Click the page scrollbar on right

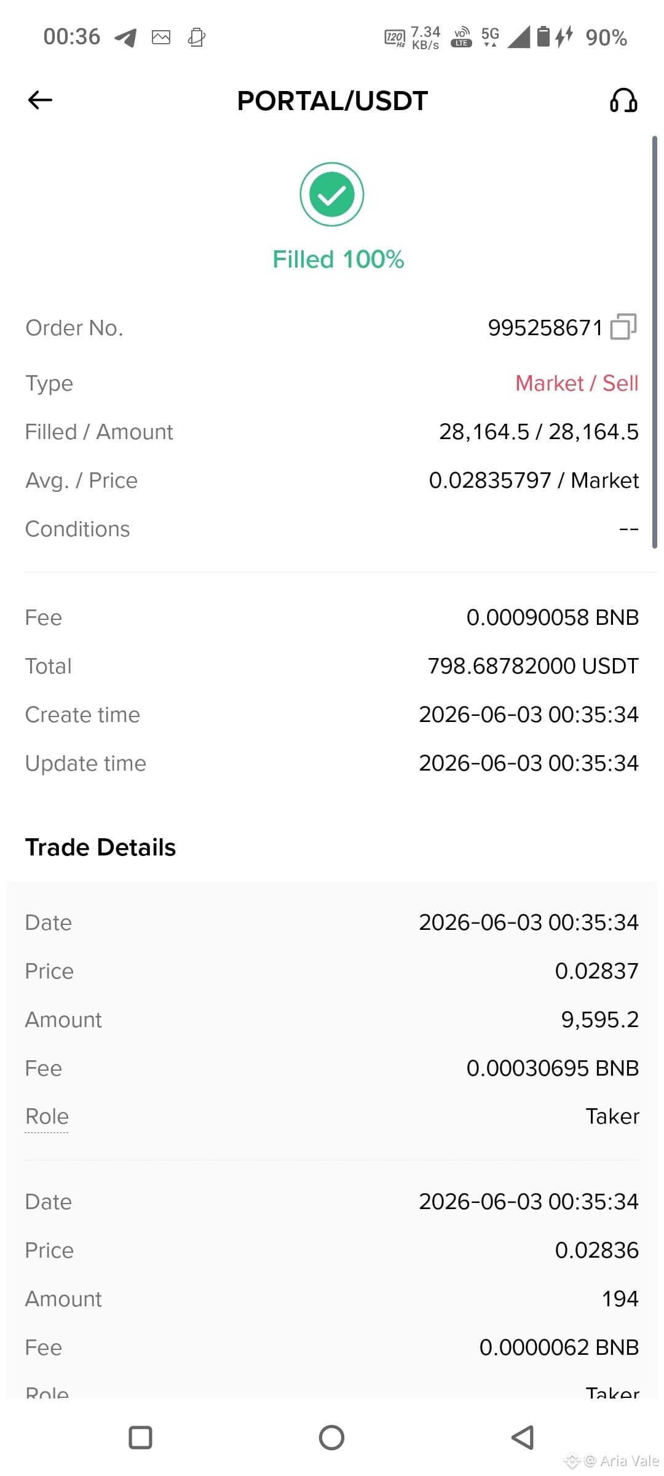coord(655,342)
